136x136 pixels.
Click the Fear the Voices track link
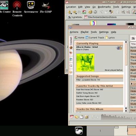point(89,89)
